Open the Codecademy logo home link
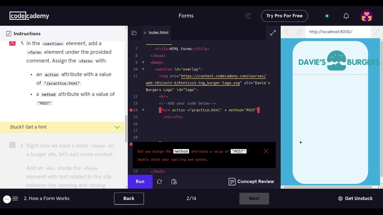 tap(29, 16)
